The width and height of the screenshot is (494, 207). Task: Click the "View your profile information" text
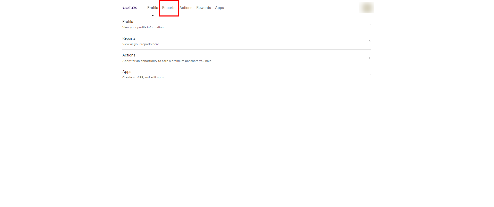tap(143, 27)
